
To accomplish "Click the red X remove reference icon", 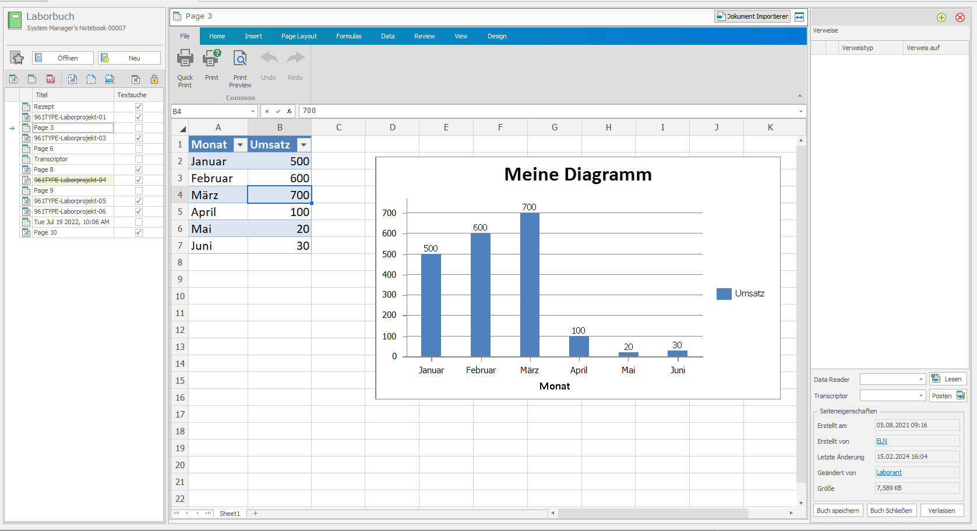I will point(960,17).
